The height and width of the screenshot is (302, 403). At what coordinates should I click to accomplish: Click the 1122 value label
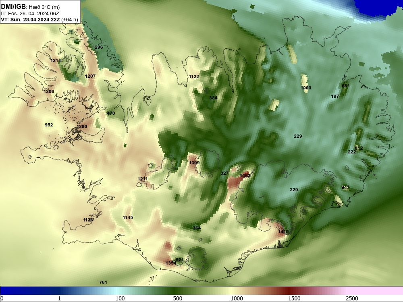click(x=194, y=77)
